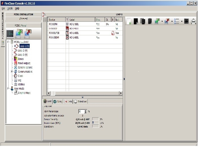Switch to the Load tab

point(48,101)
